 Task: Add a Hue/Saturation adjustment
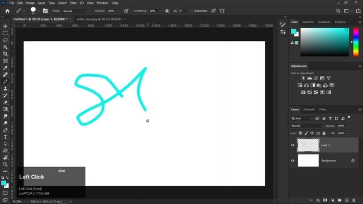[300, 86]
